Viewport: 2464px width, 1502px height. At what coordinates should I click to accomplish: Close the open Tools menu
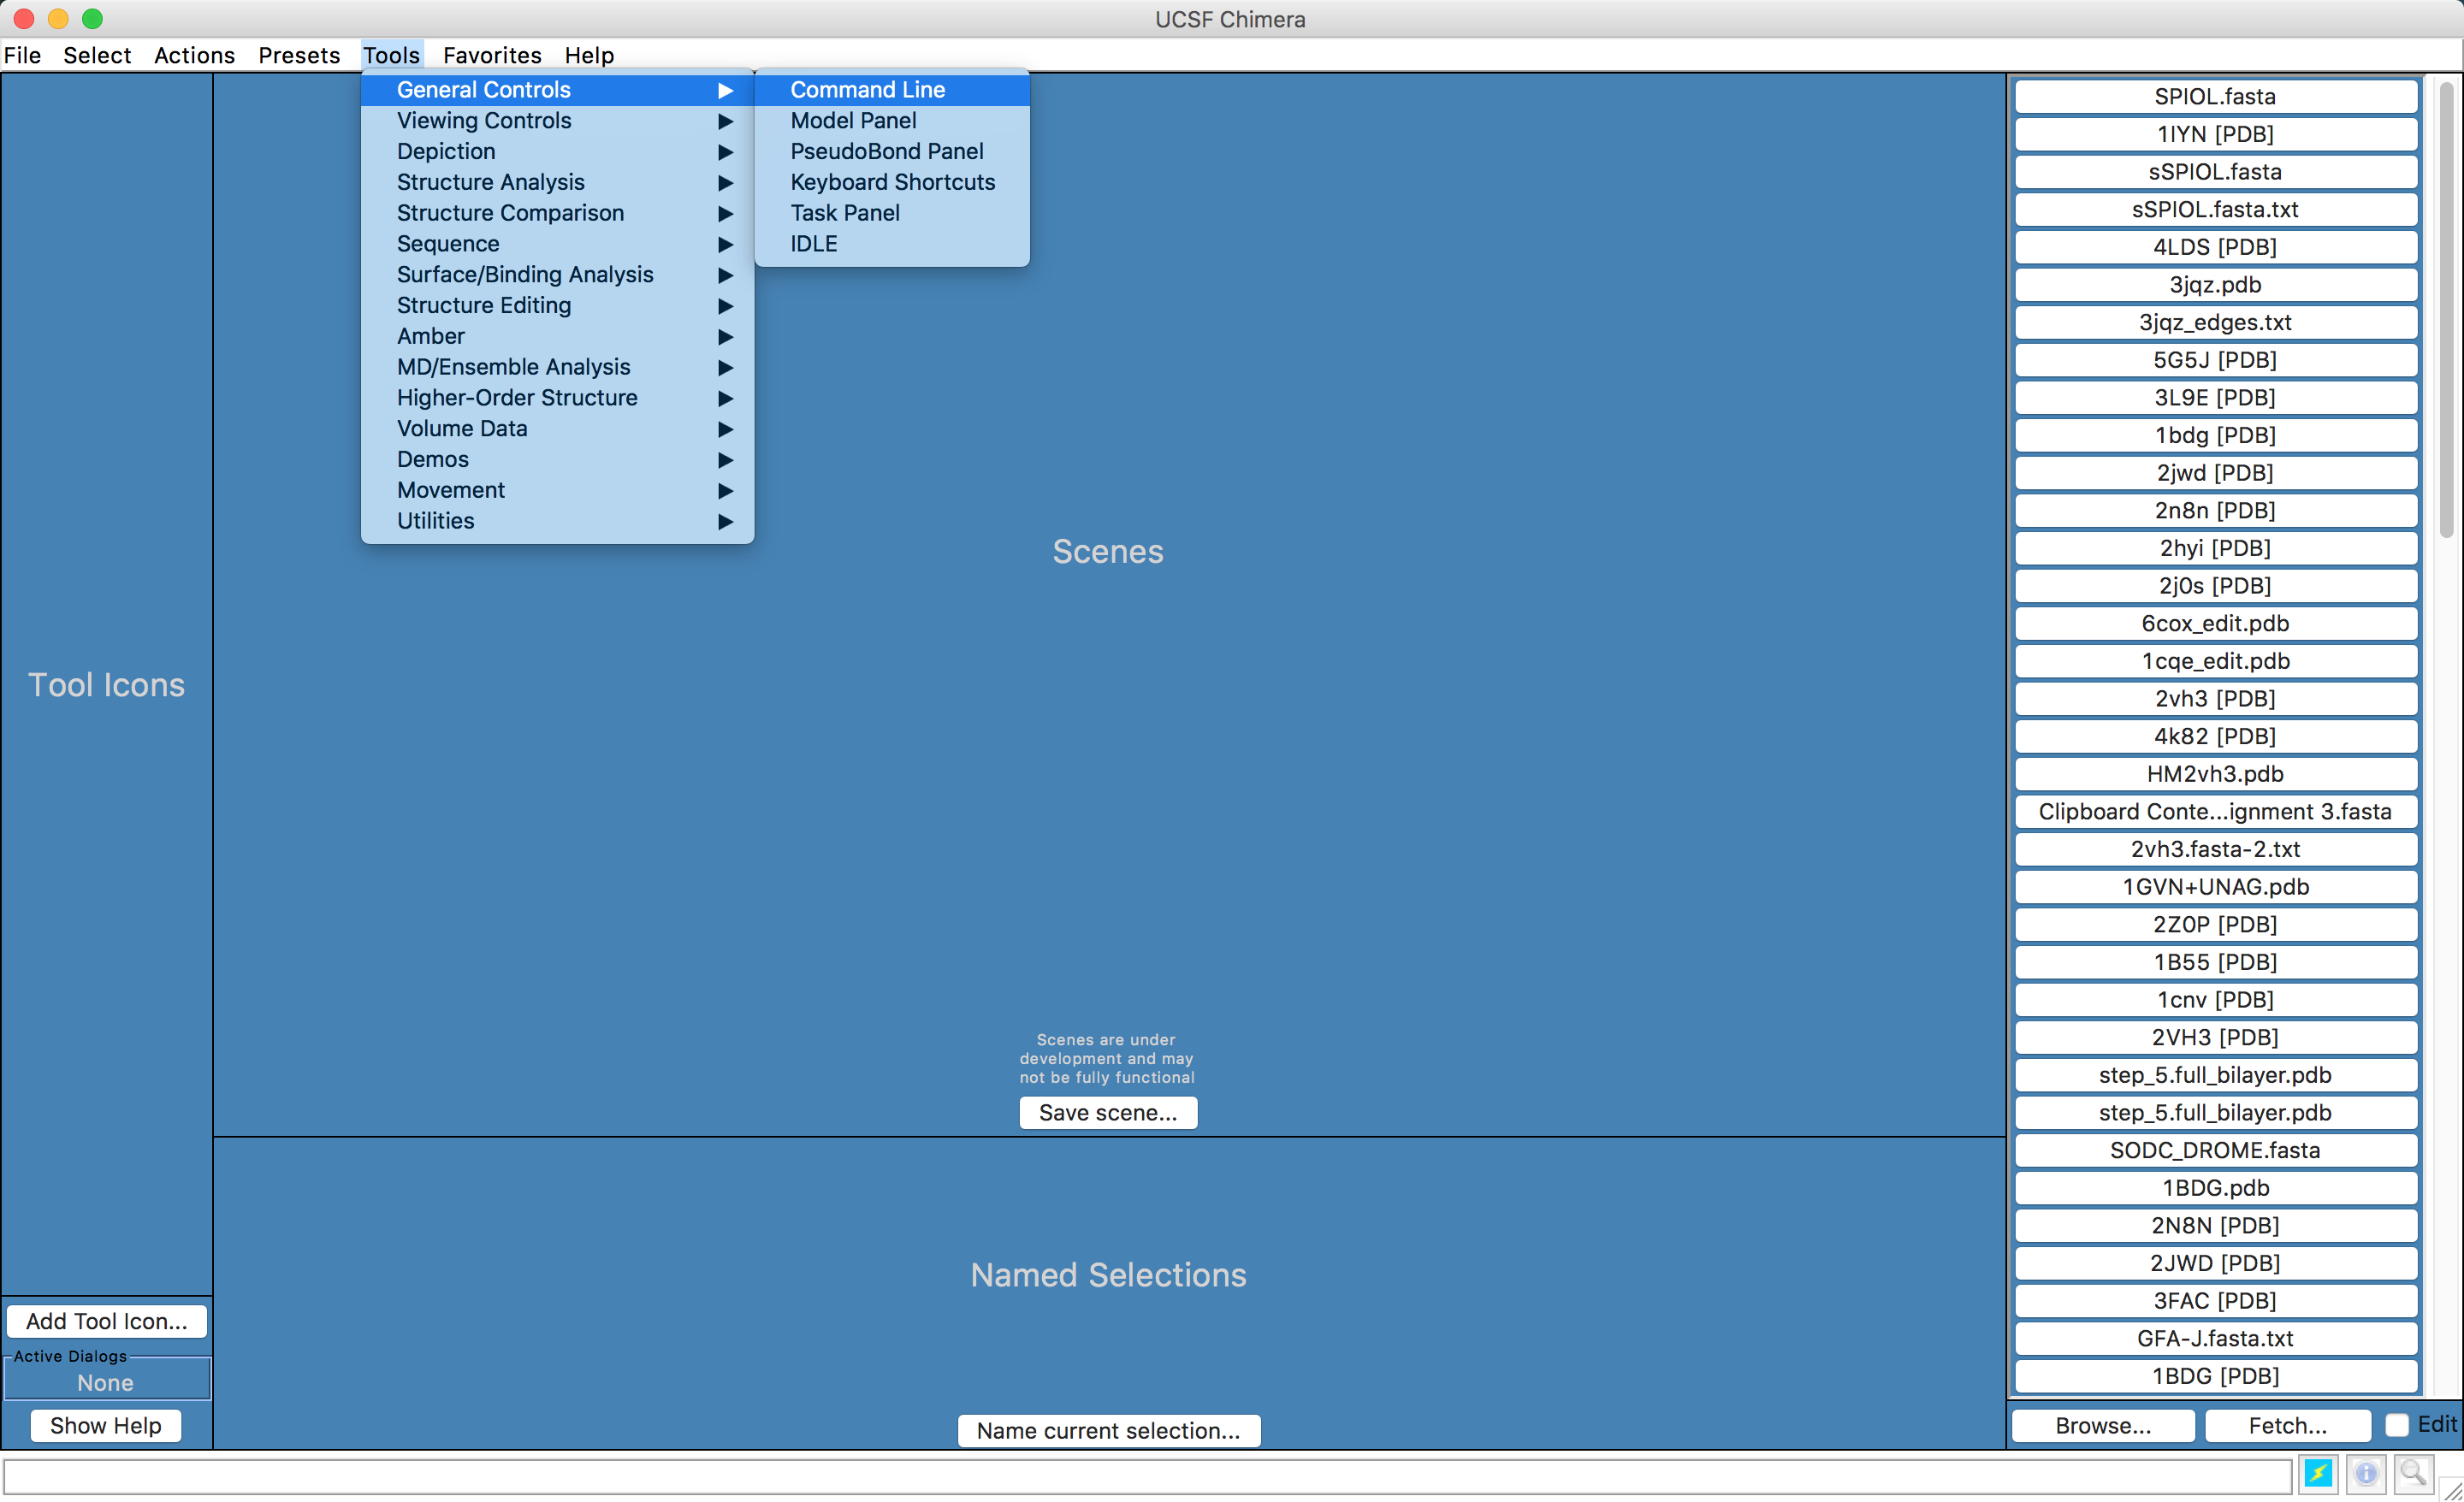click(x=391, y=55)
